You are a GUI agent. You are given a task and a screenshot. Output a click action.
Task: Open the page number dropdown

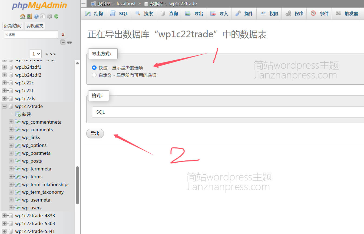tap(36, 54)
